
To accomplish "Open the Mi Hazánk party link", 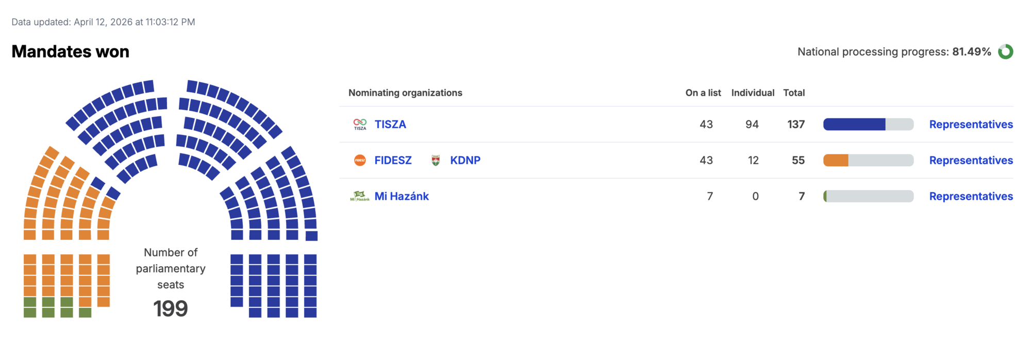I will coord(402,196).
